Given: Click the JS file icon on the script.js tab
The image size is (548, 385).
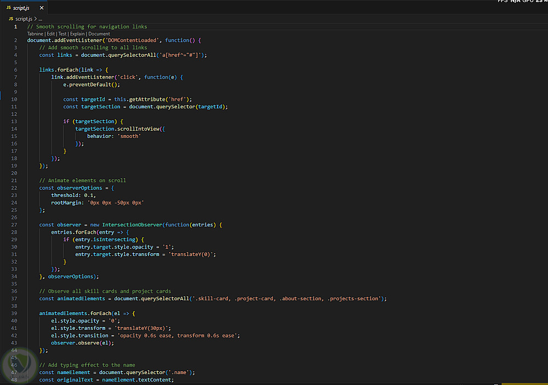Looking at the screenshot, I should (x=8, y=8).
